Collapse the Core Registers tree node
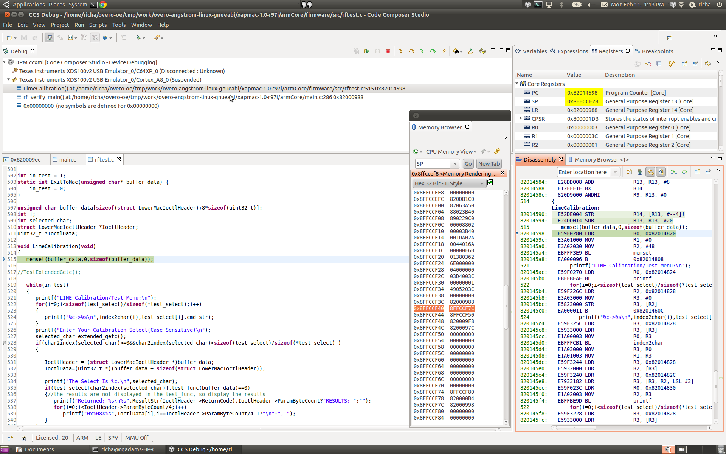This screenshot has width=726, height=454. point(517,84)
